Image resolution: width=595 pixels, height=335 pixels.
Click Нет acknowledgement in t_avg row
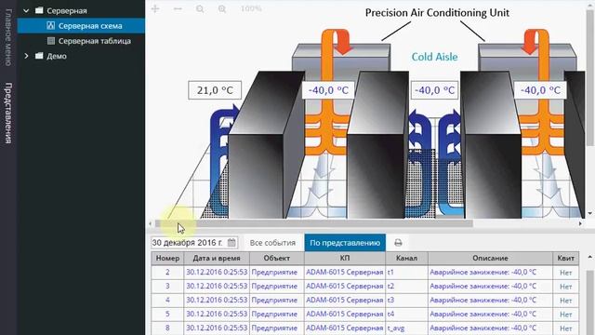coord(565,328)
